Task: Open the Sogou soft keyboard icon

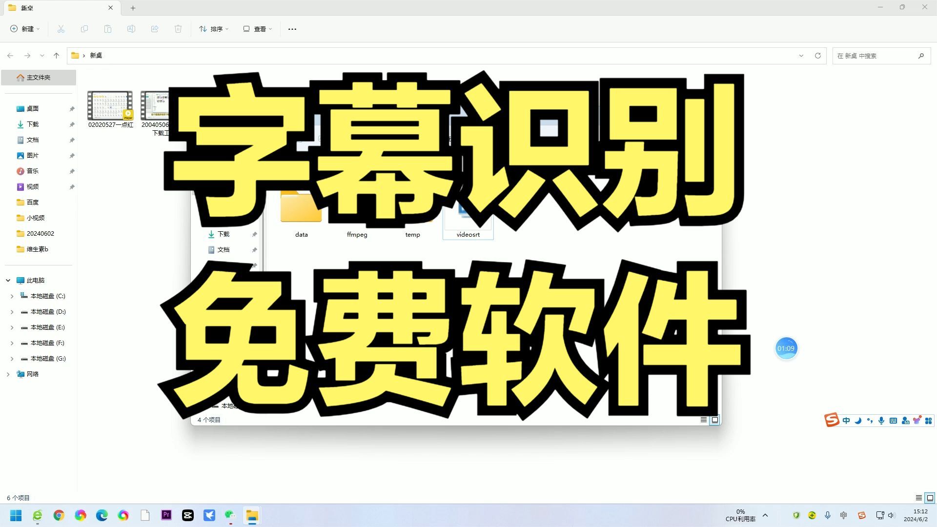Action: 893,420
